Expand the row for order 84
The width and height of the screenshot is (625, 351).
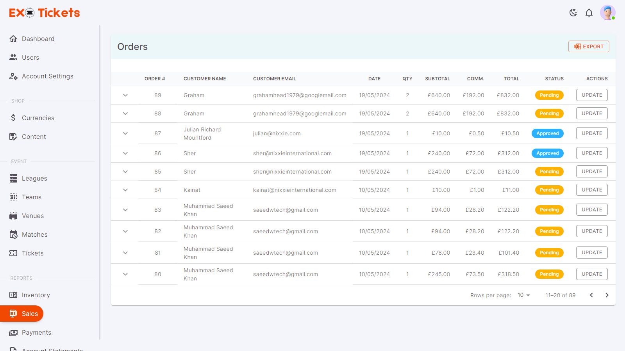click(125, 190)
